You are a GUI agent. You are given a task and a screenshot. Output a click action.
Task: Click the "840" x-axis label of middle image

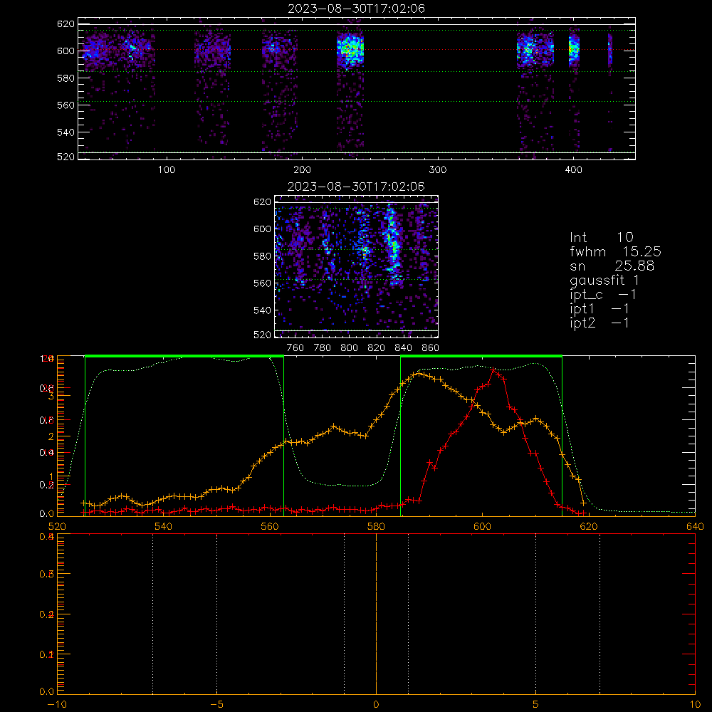(x=403, y=347)
